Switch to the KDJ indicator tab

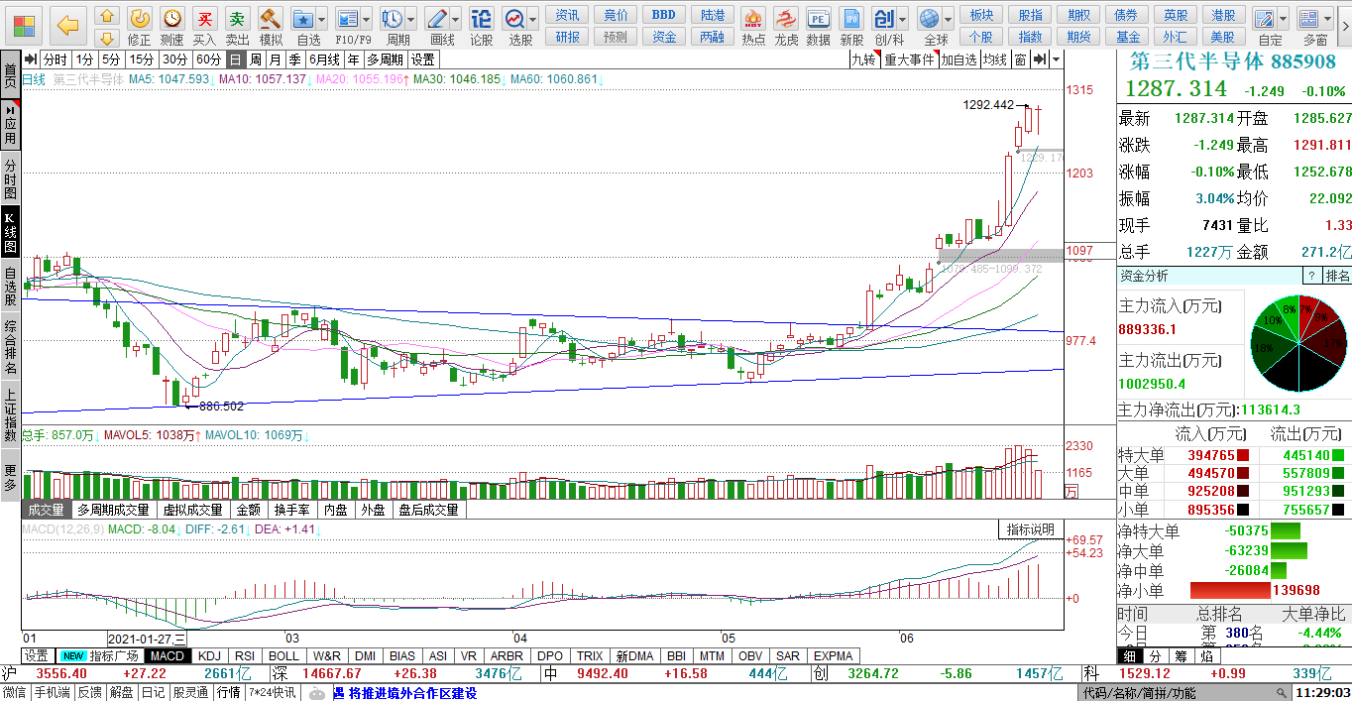coord(209,655)
